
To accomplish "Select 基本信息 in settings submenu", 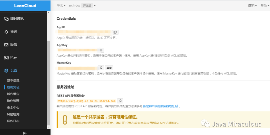I will [x=13, y=80].
